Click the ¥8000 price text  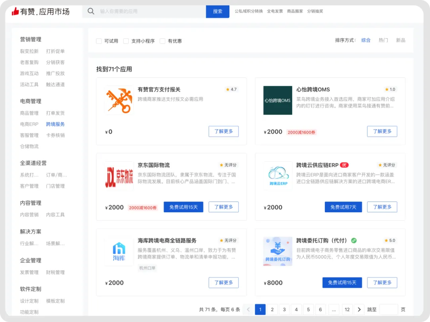tap(273, 283)
